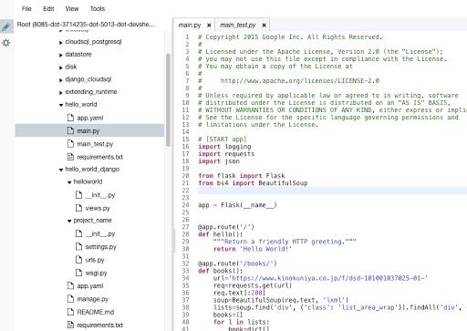Click file icon beside main_test.py in tree
Image resolution: width=467 pixels, height=331 pixels.
click(70, 143)
